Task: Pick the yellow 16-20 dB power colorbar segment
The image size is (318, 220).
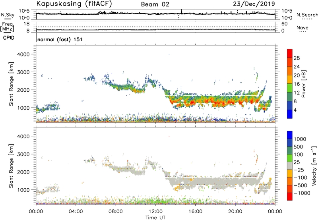Action: click(290, 79)
